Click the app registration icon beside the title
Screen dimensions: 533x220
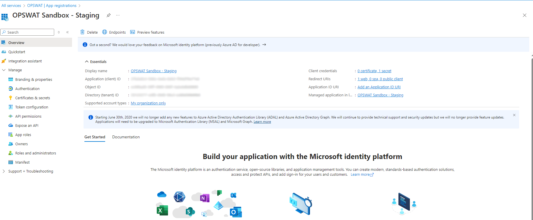5,17
